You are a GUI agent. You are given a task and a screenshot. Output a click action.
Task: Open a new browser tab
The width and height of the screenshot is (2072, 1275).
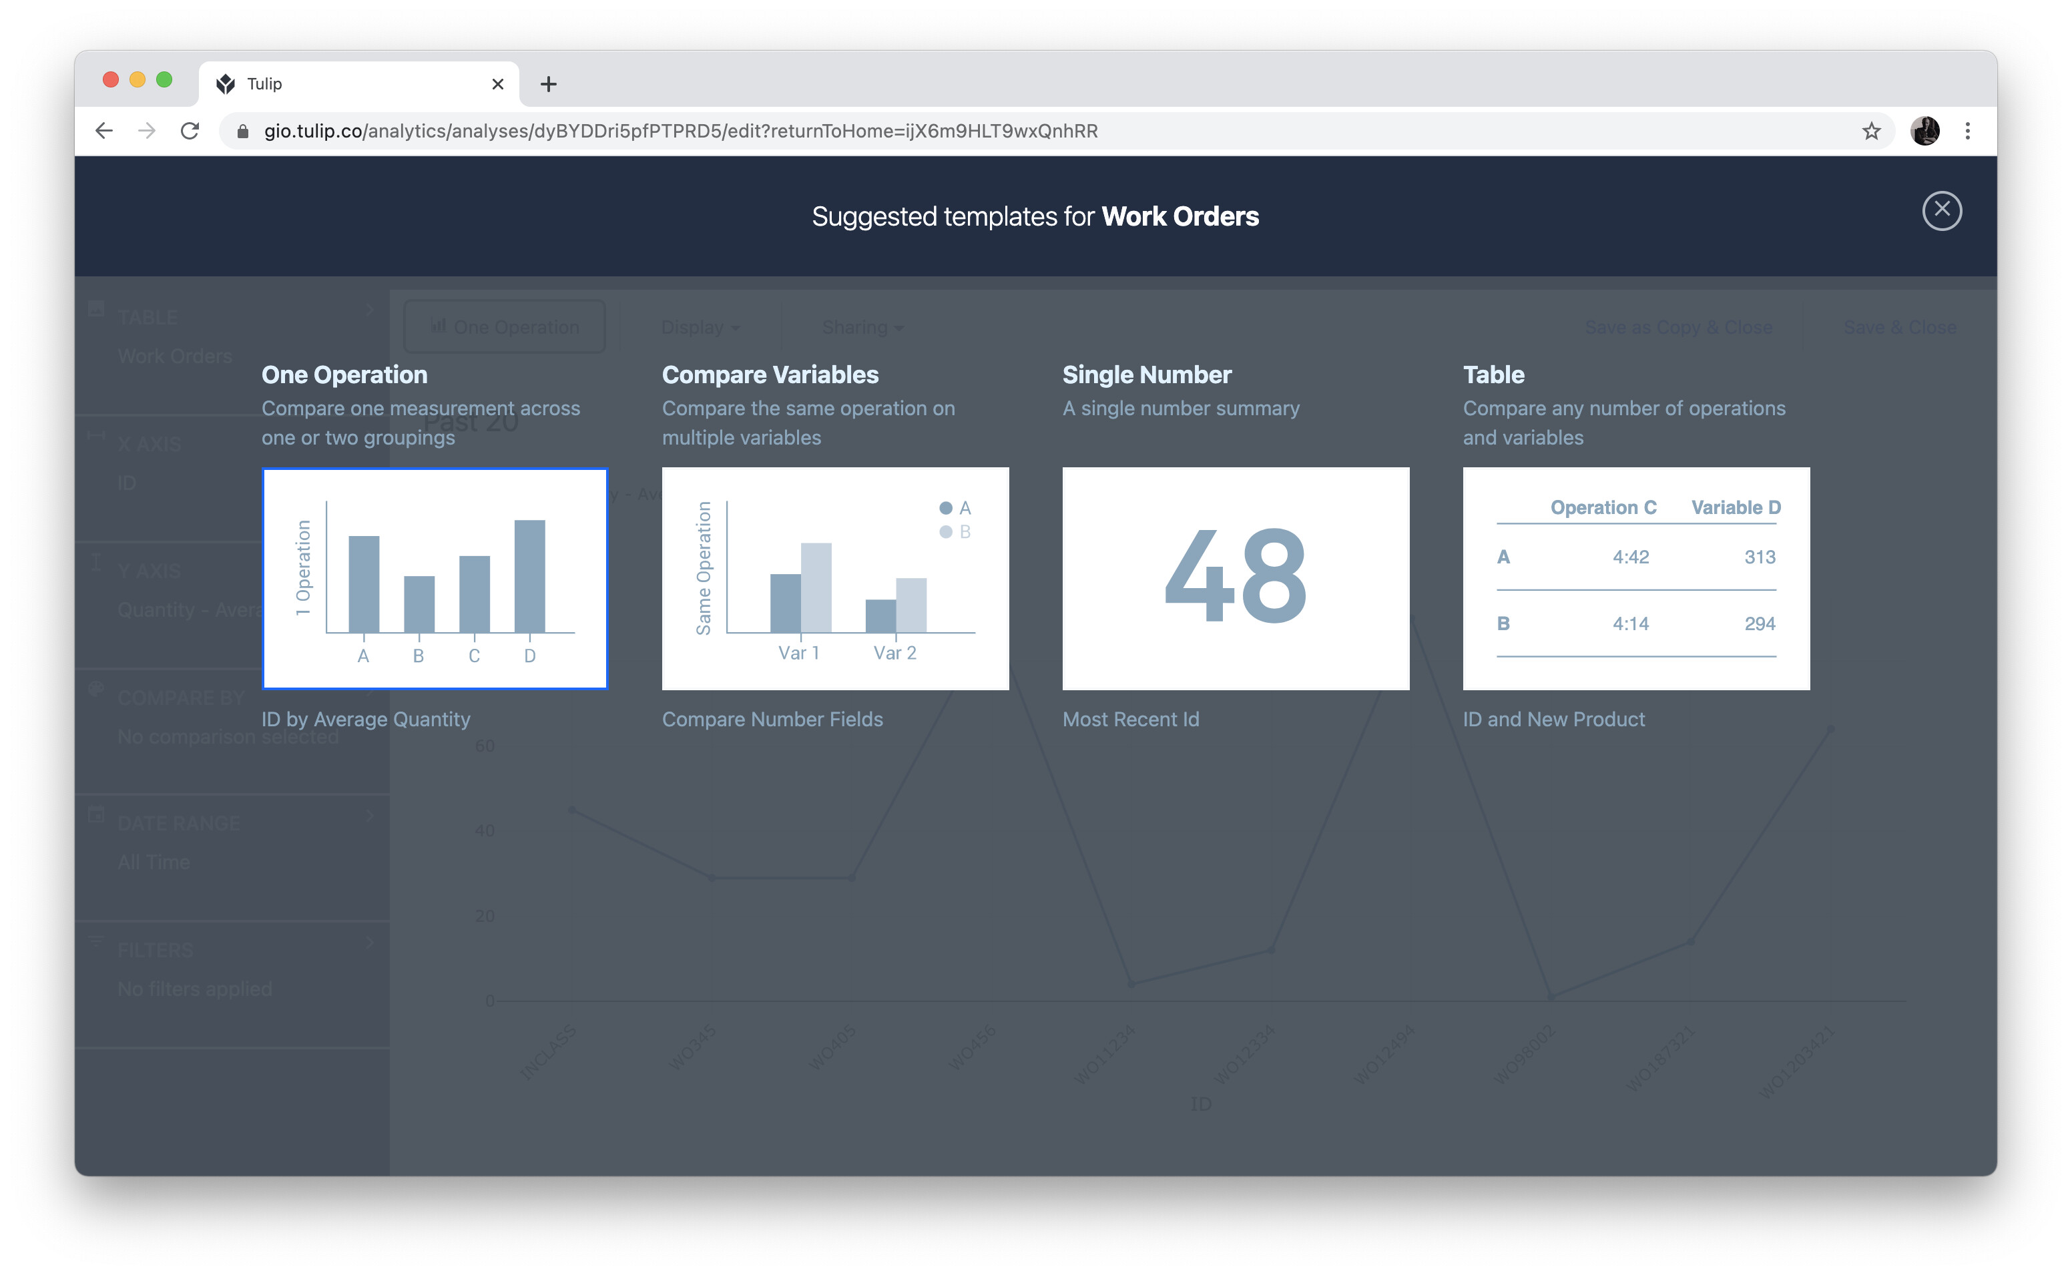click(x=548, y=83)
